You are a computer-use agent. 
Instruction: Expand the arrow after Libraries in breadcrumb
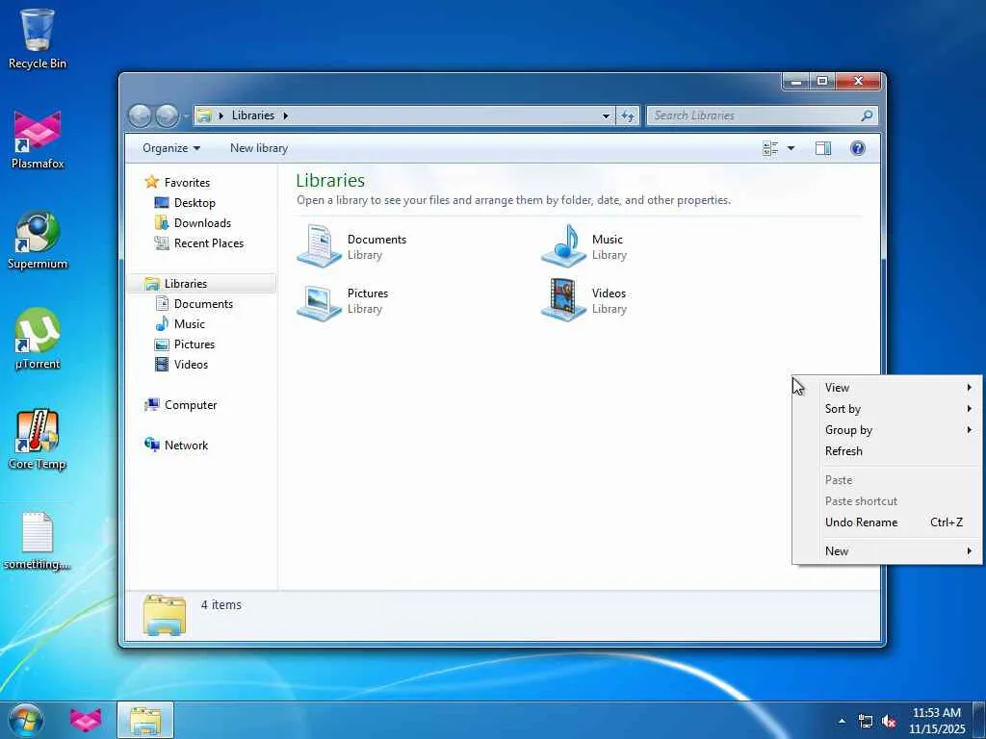tap(285, 115)
